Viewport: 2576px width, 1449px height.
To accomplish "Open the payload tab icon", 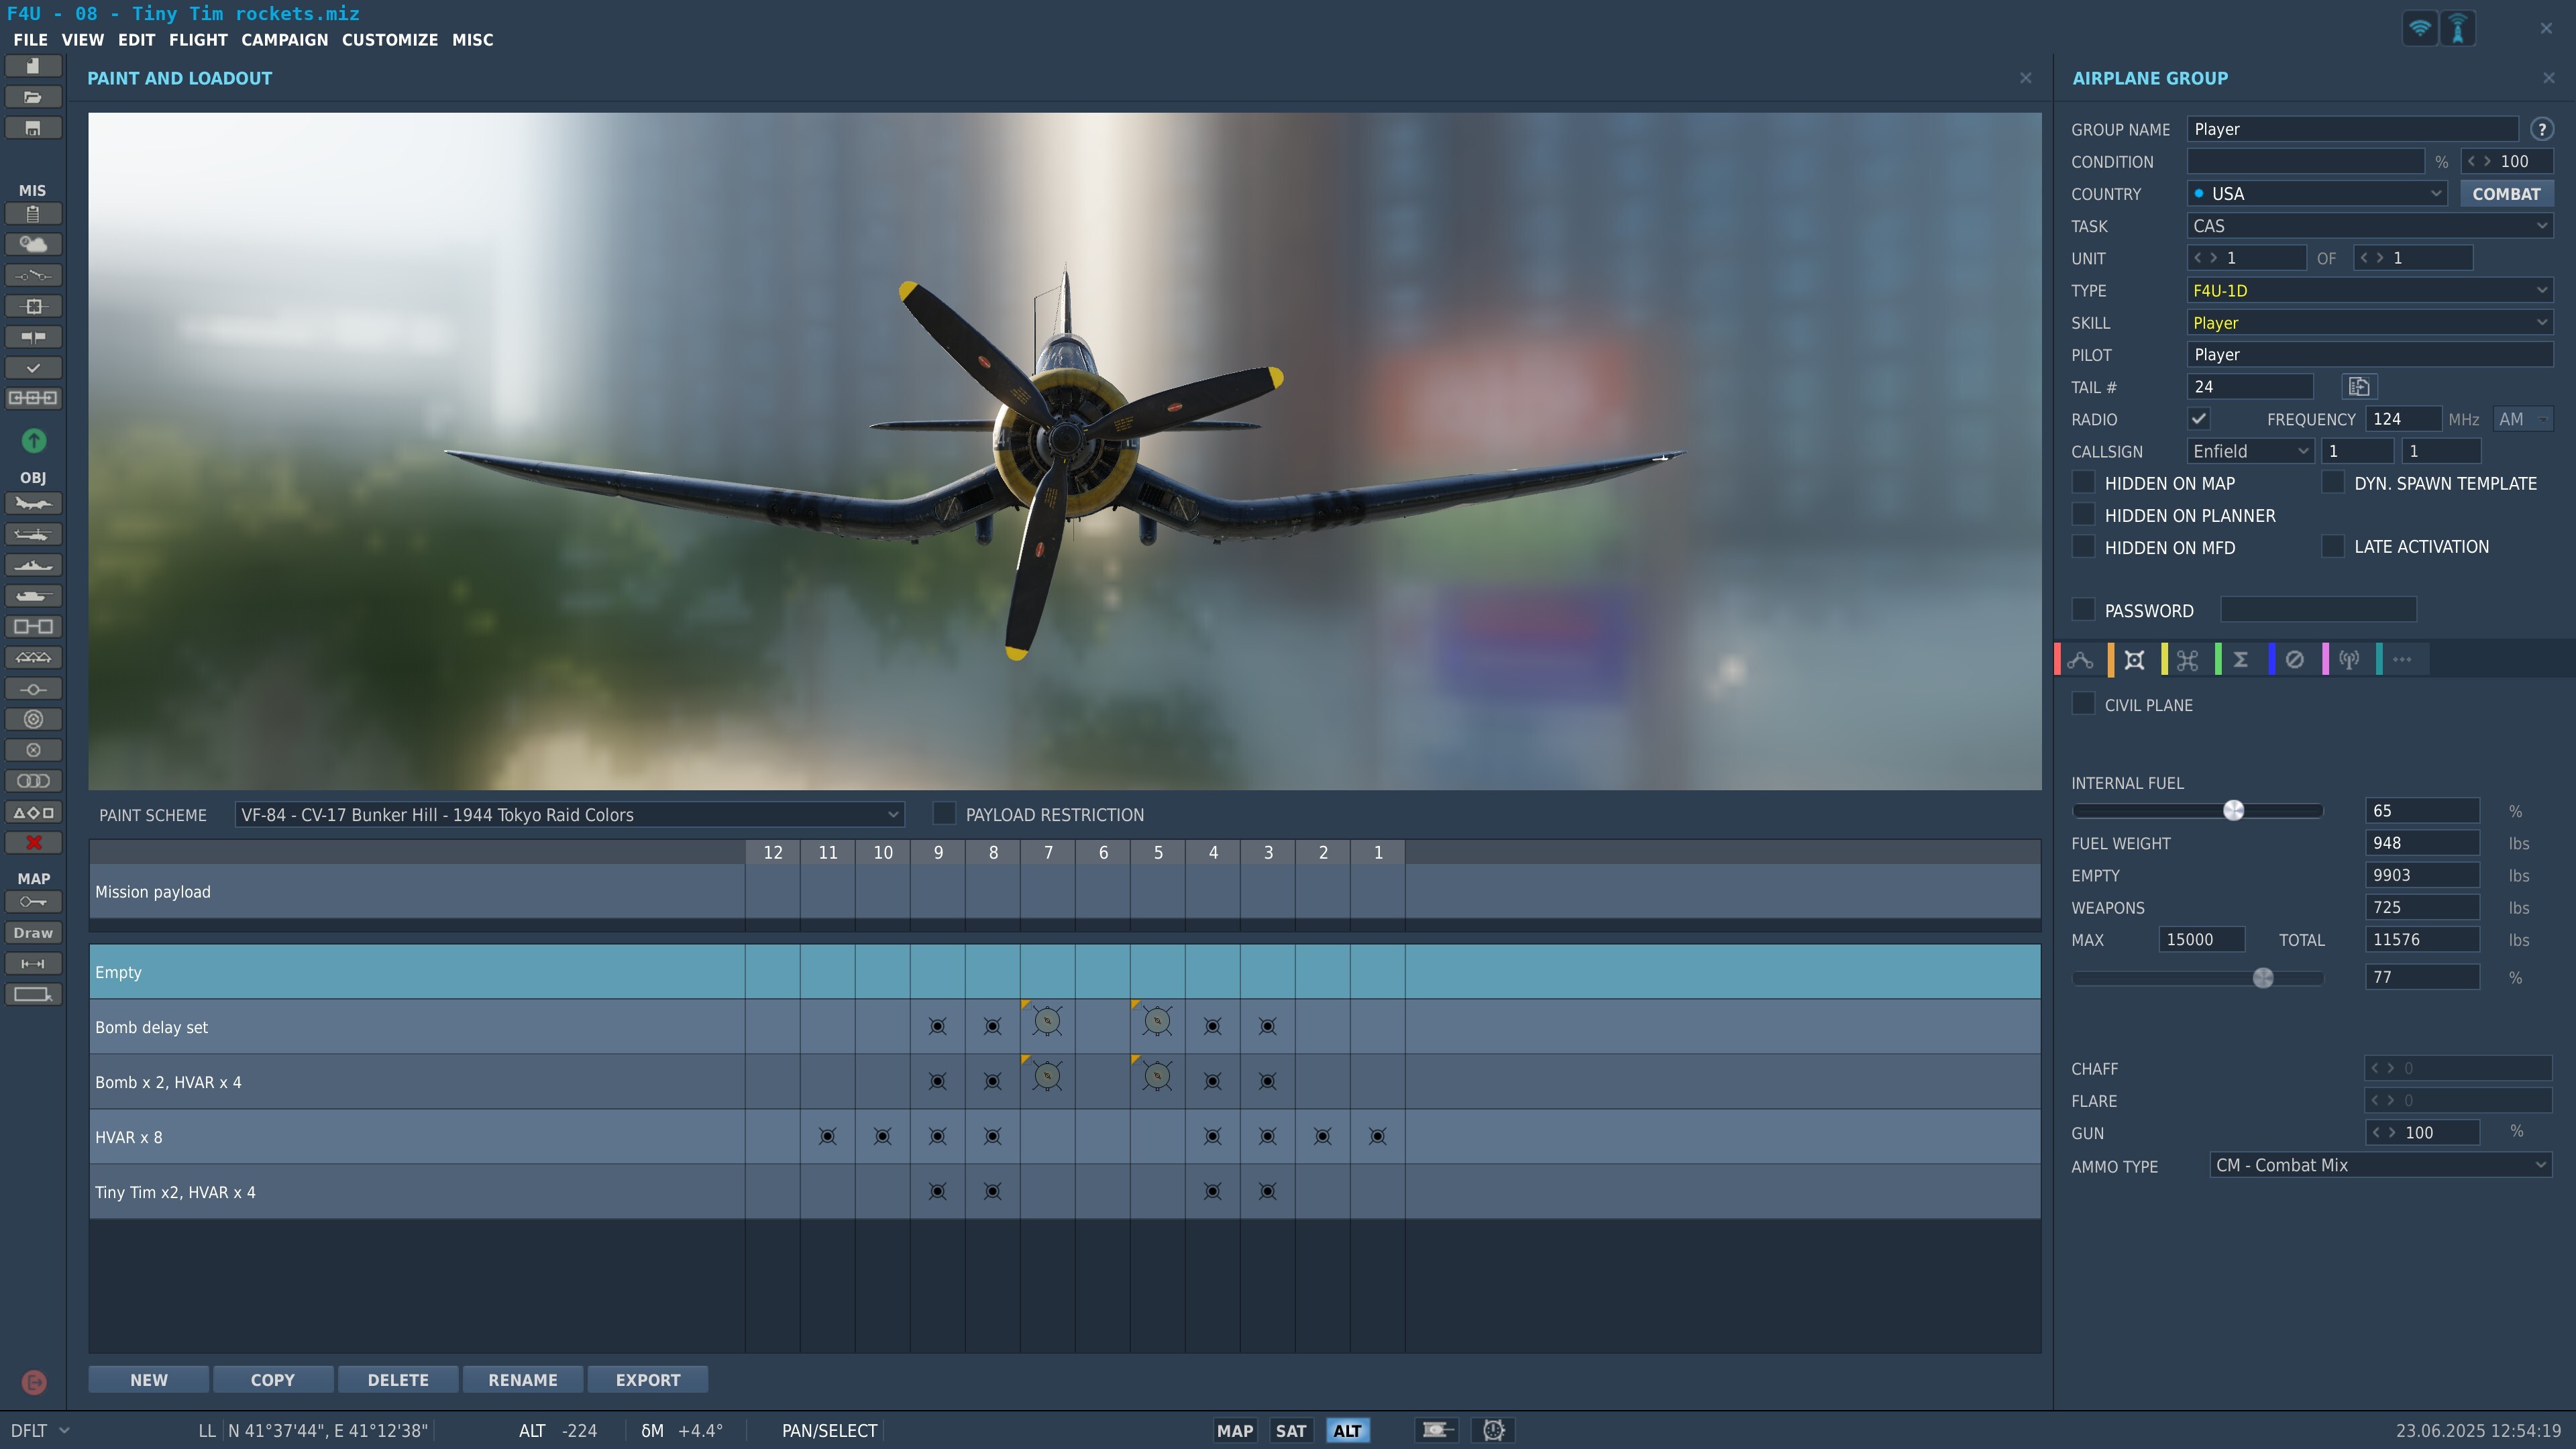I will 2134,660.
